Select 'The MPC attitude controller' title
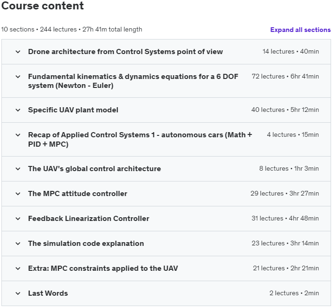 [78, 194]
